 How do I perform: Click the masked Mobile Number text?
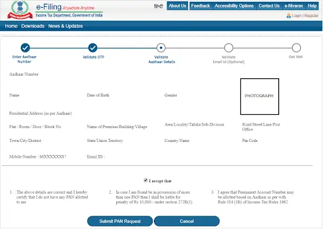[38, 156]
